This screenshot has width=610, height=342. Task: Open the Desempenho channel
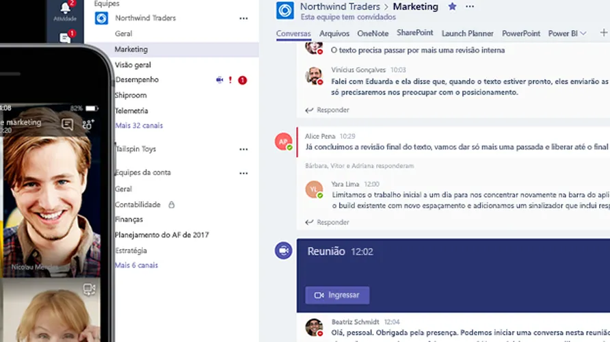tap(137, 79)
